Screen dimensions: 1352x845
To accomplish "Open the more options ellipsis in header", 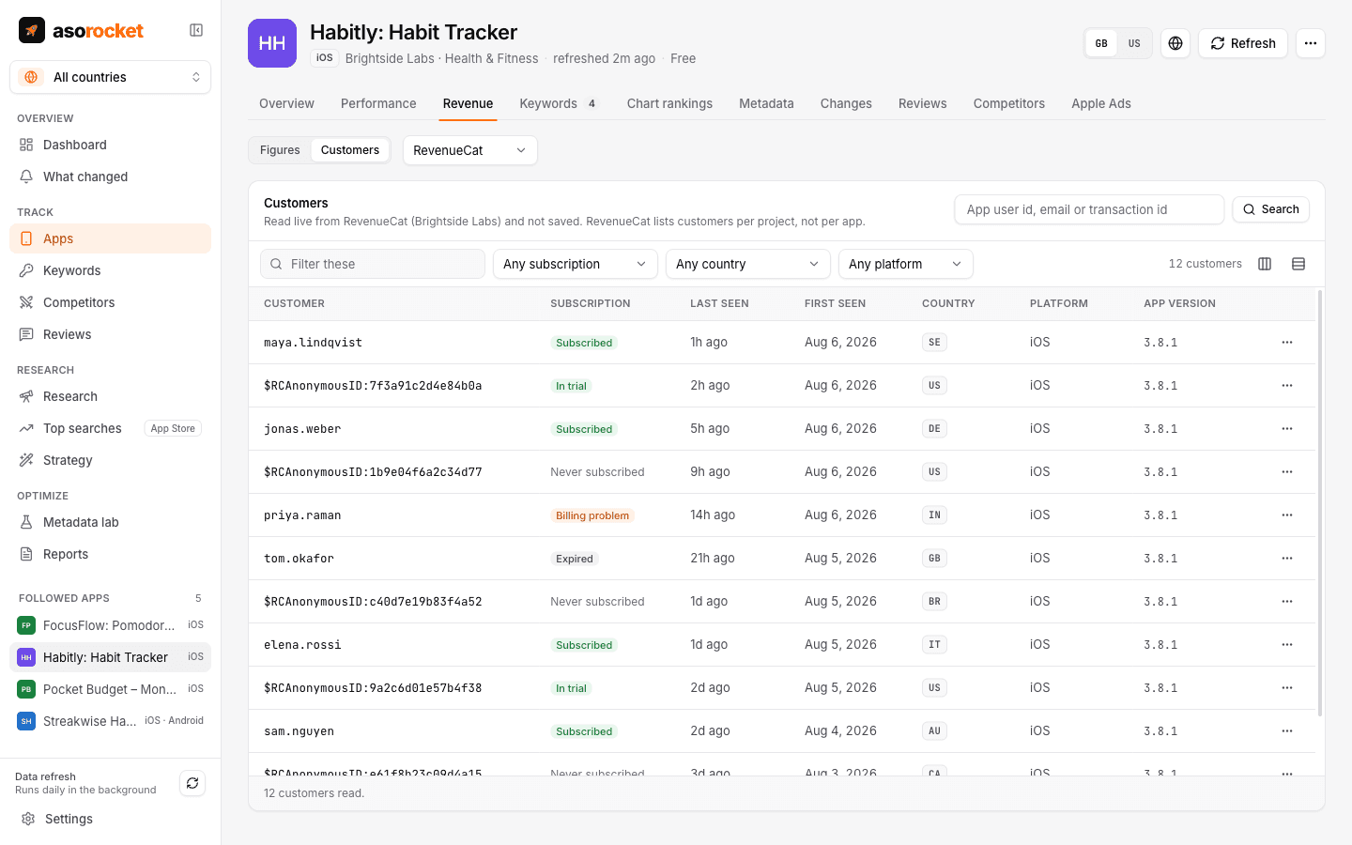I will click(1311, 43).
